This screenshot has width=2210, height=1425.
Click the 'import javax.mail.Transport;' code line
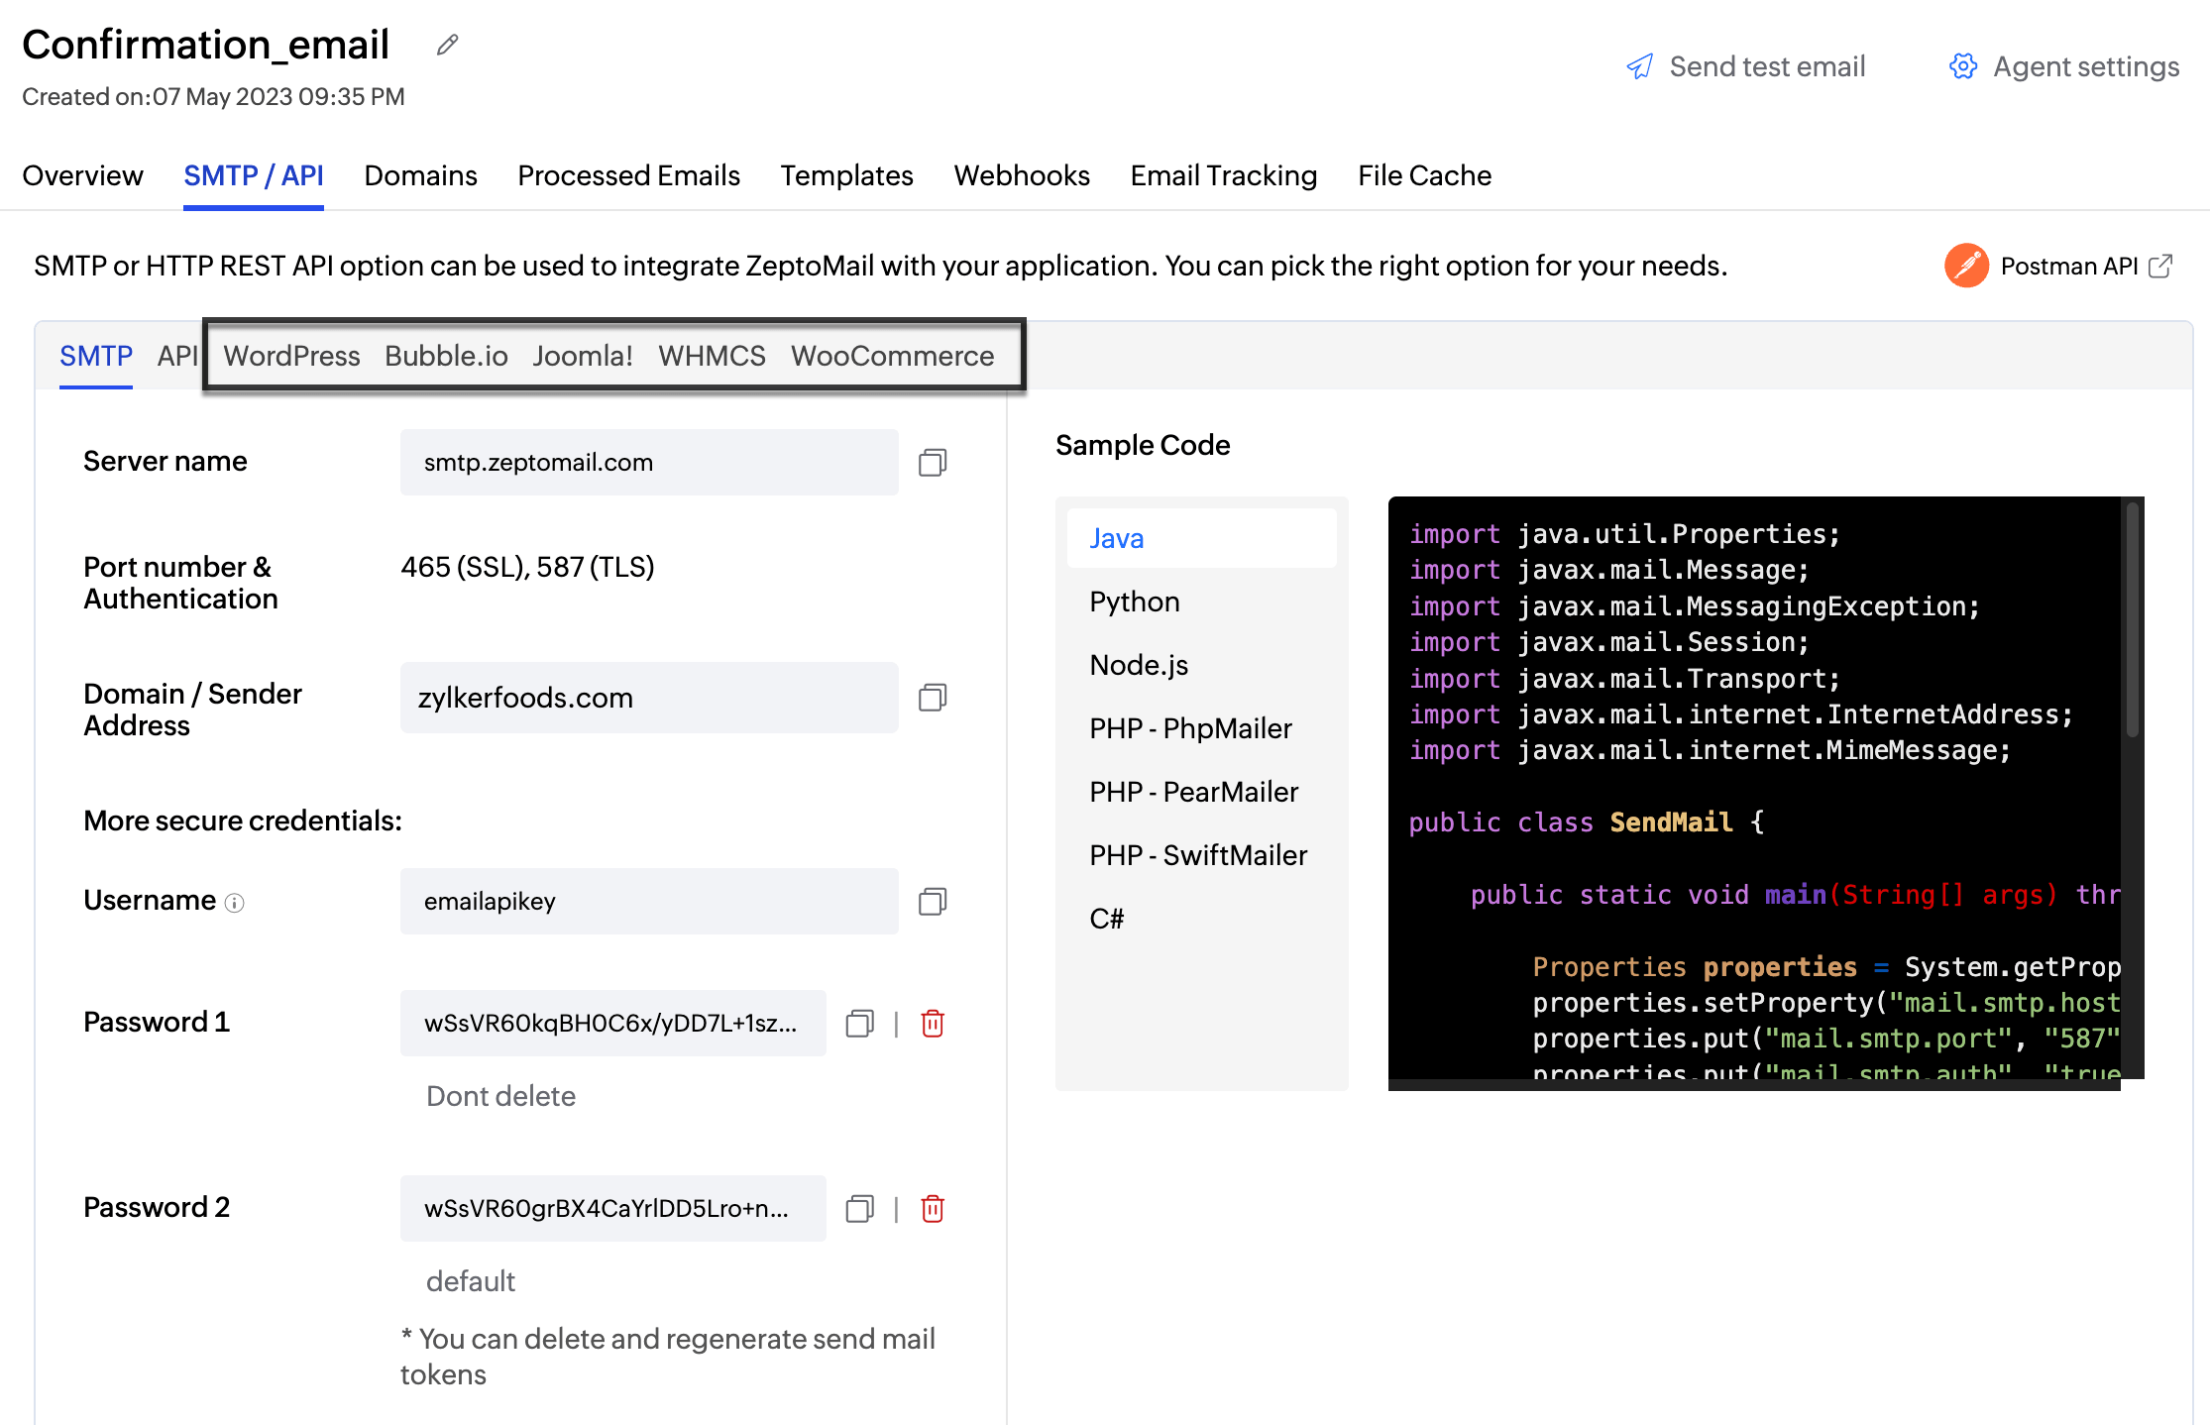1624,679
